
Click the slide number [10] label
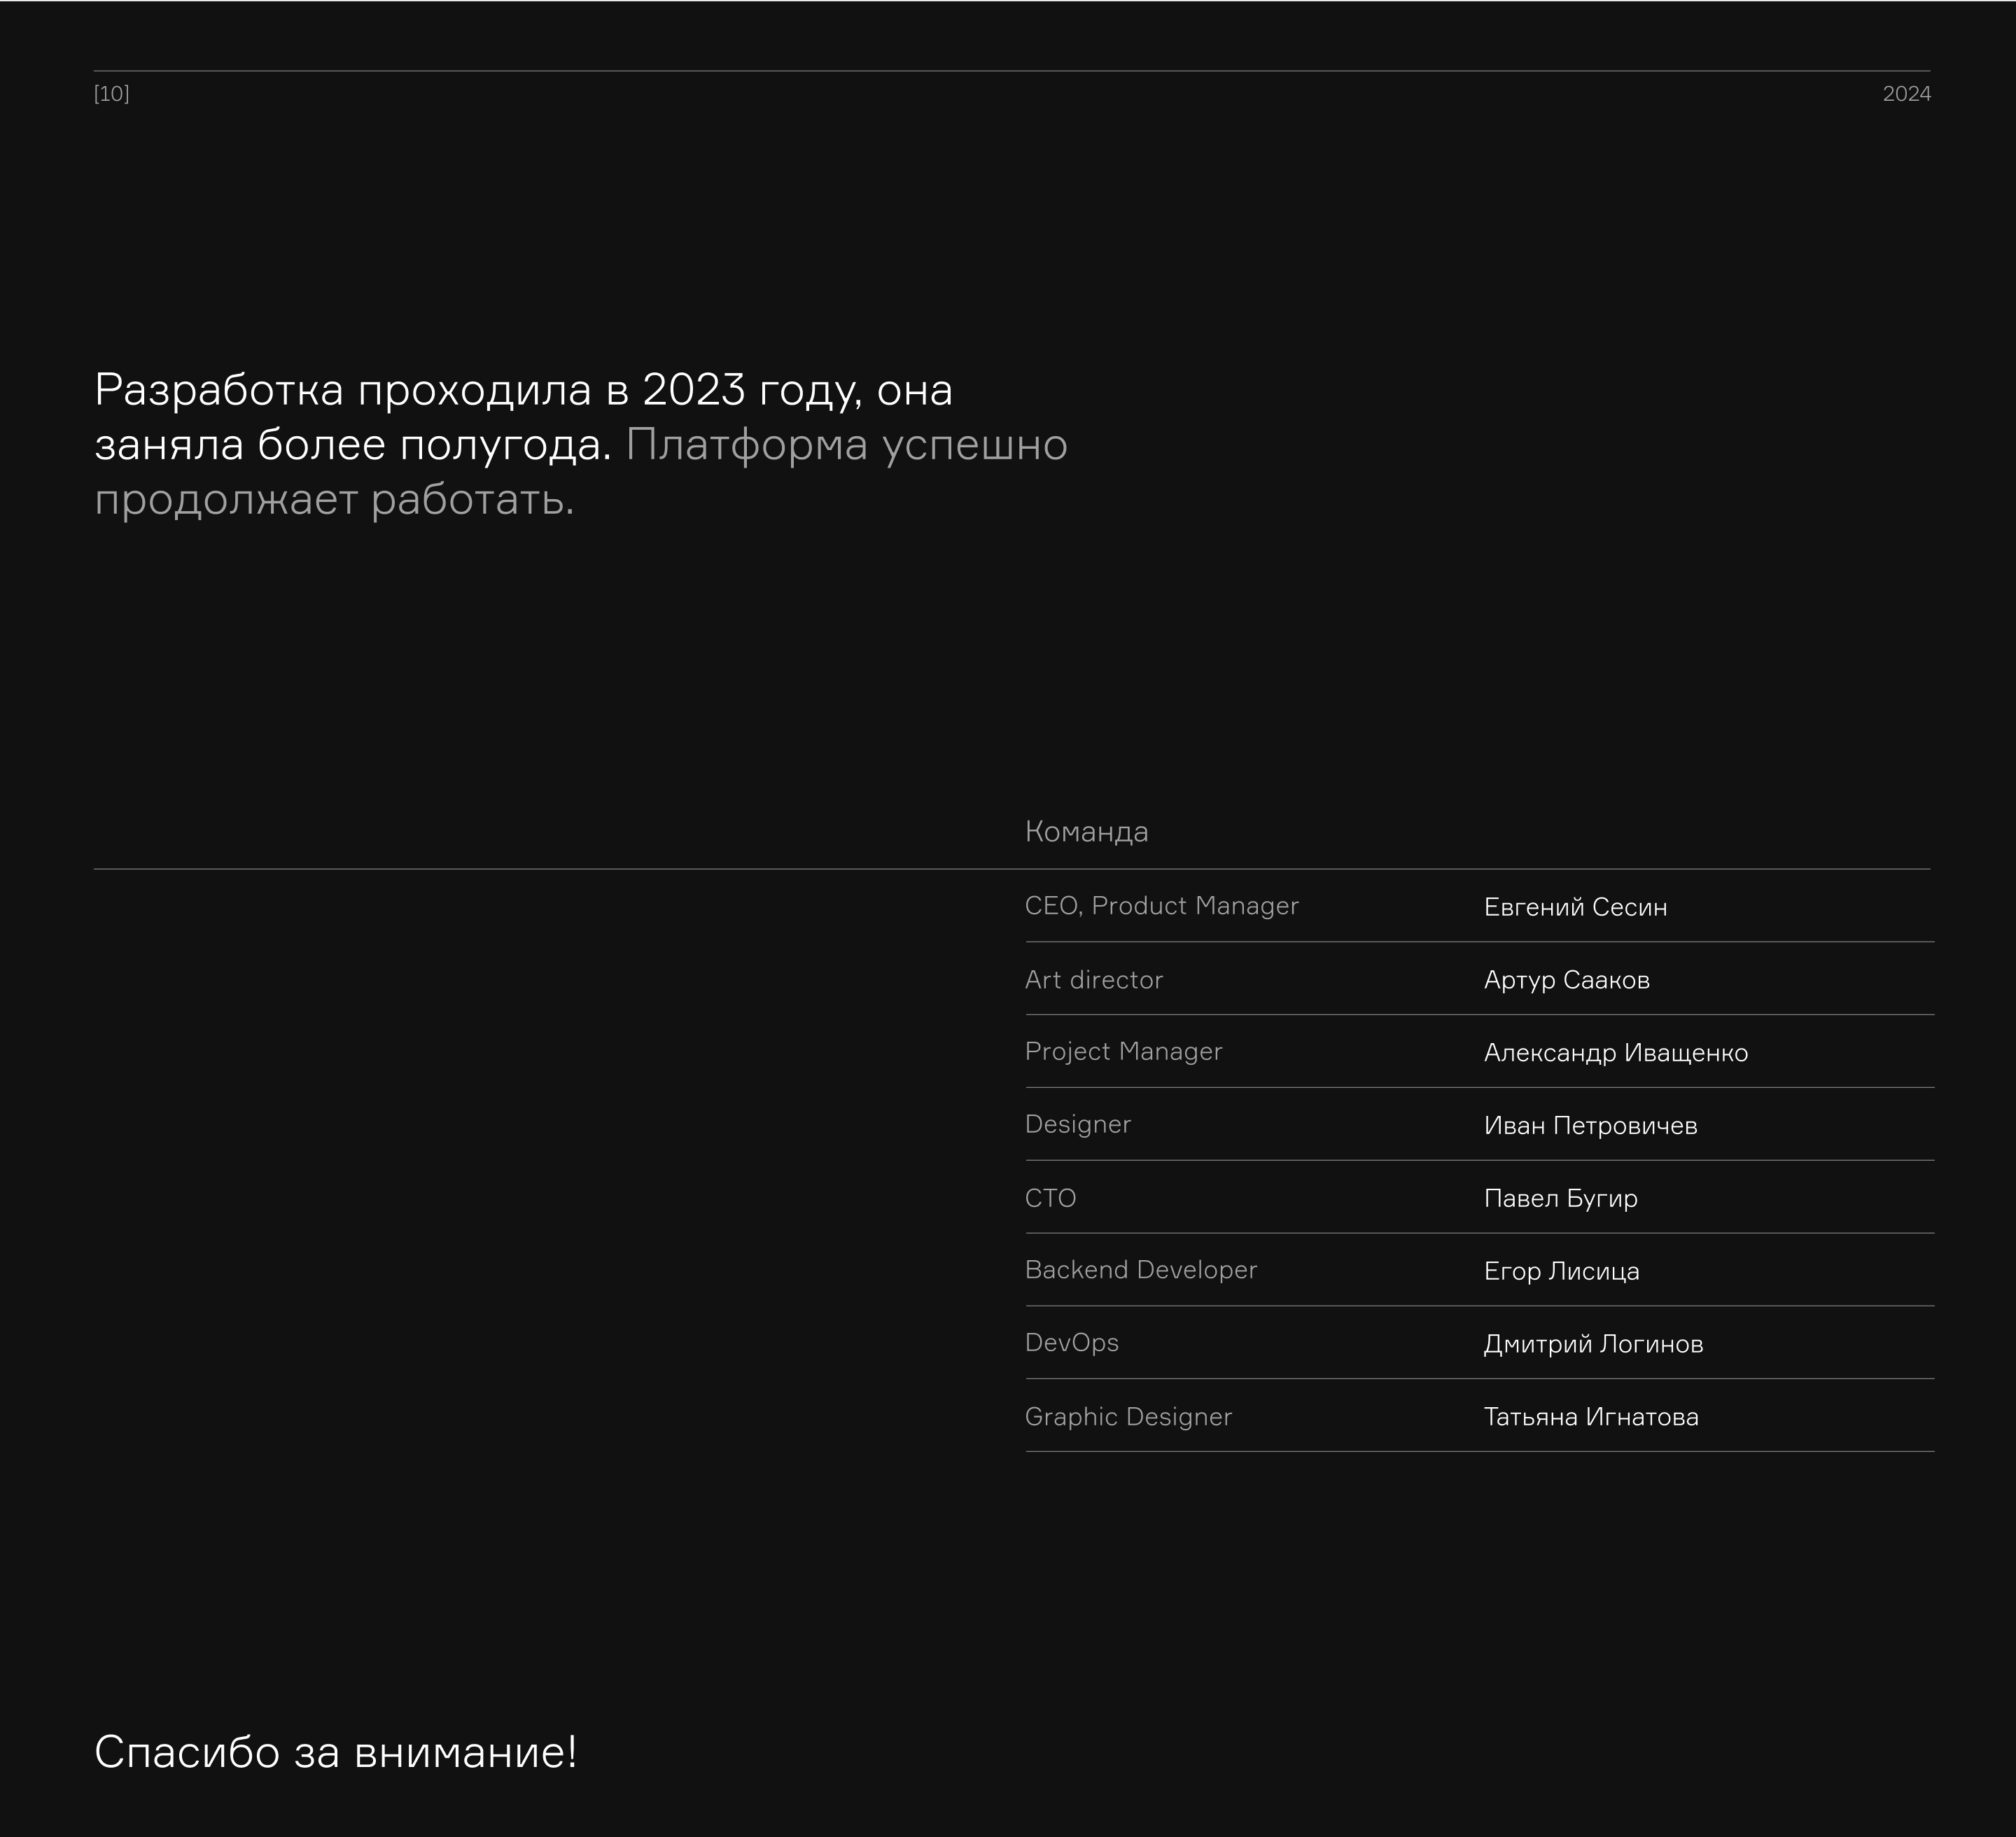click(x=111, y=94)
